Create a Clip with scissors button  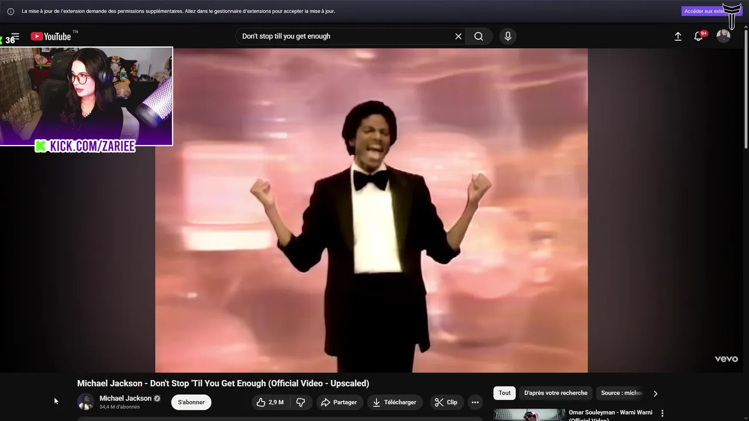[x=446, y=402]
